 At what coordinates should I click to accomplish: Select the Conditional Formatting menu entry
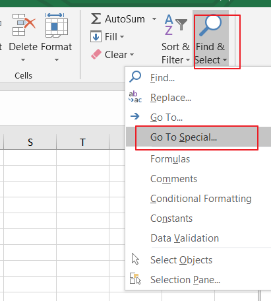click(x=198, y=199)
